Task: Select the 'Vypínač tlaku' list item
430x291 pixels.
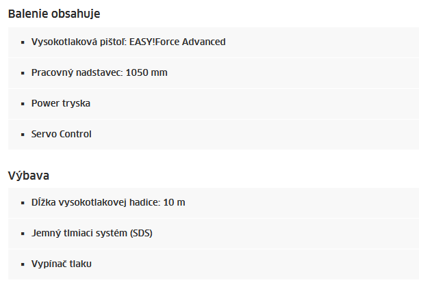Action: pos(214,264)
